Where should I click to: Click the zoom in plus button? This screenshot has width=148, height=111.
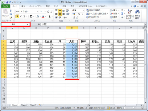click(x=142, y=108)
